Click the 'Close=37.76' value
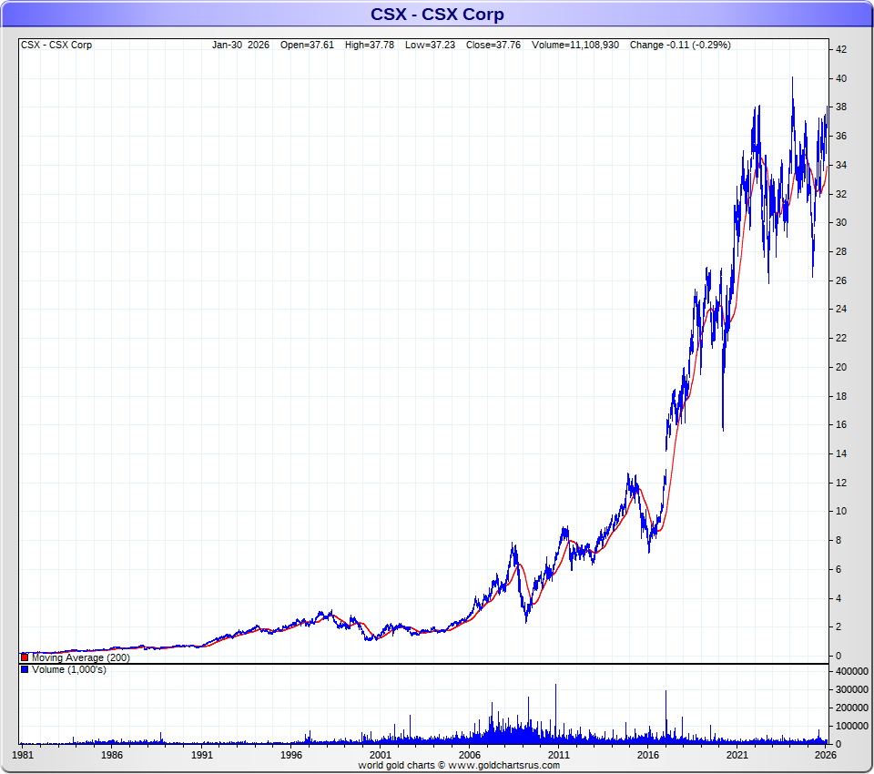 point(493,46)
